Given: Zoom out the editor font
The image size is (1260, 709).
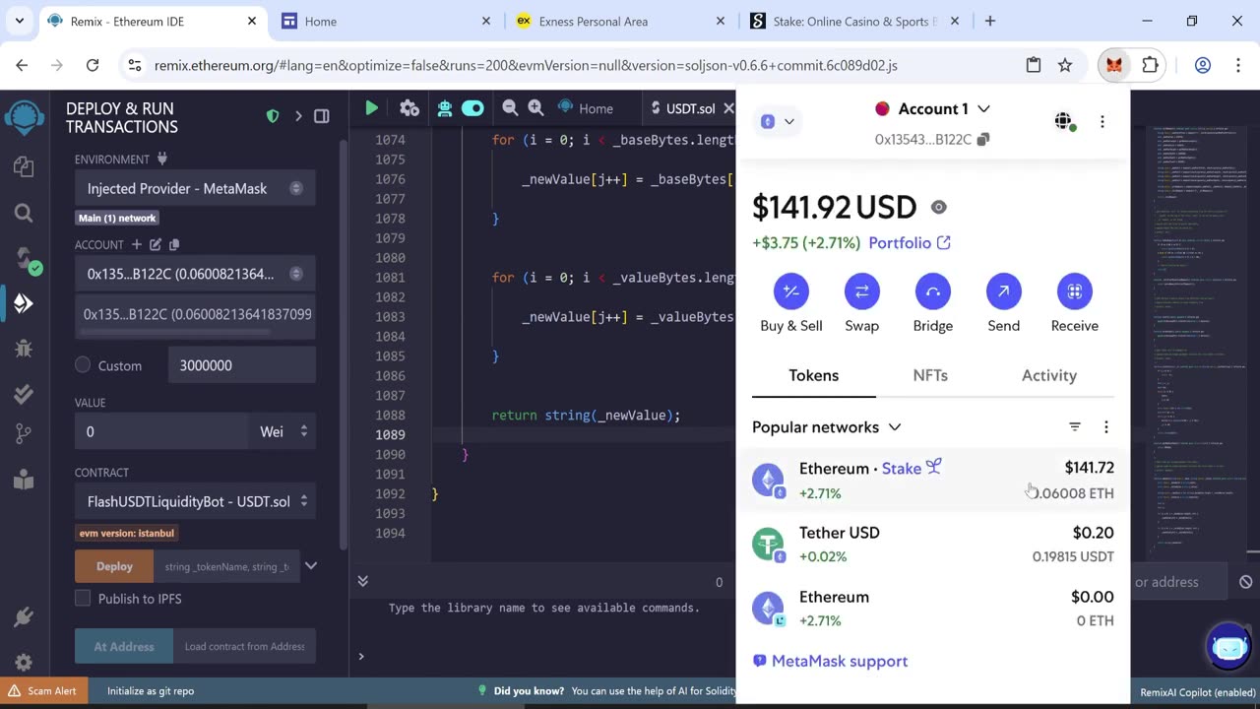Looking at the screenshot, I should (x=510, y=108).
